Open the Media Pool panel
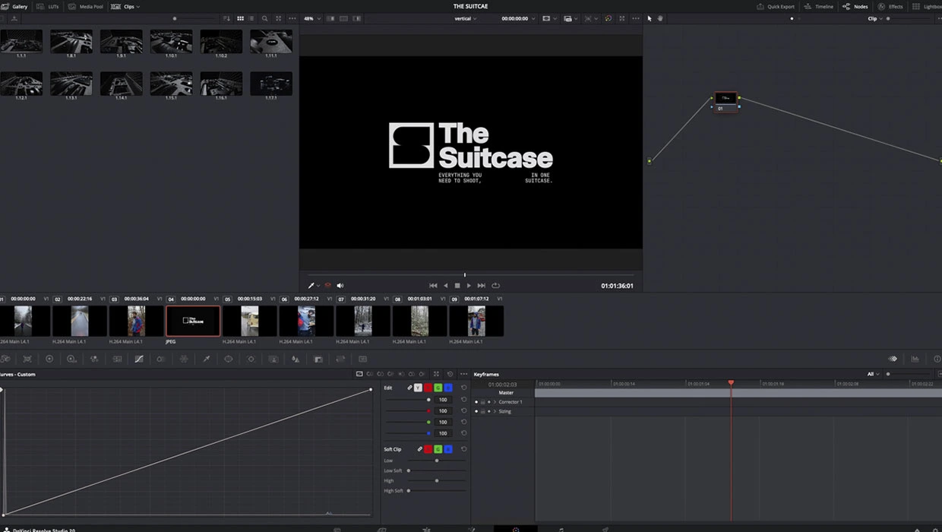 pyautogui.click(x=86, y=6)
